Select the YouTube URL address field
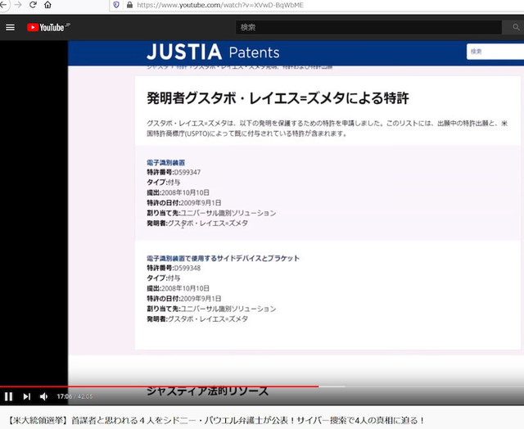 click(x=220, y=5)
